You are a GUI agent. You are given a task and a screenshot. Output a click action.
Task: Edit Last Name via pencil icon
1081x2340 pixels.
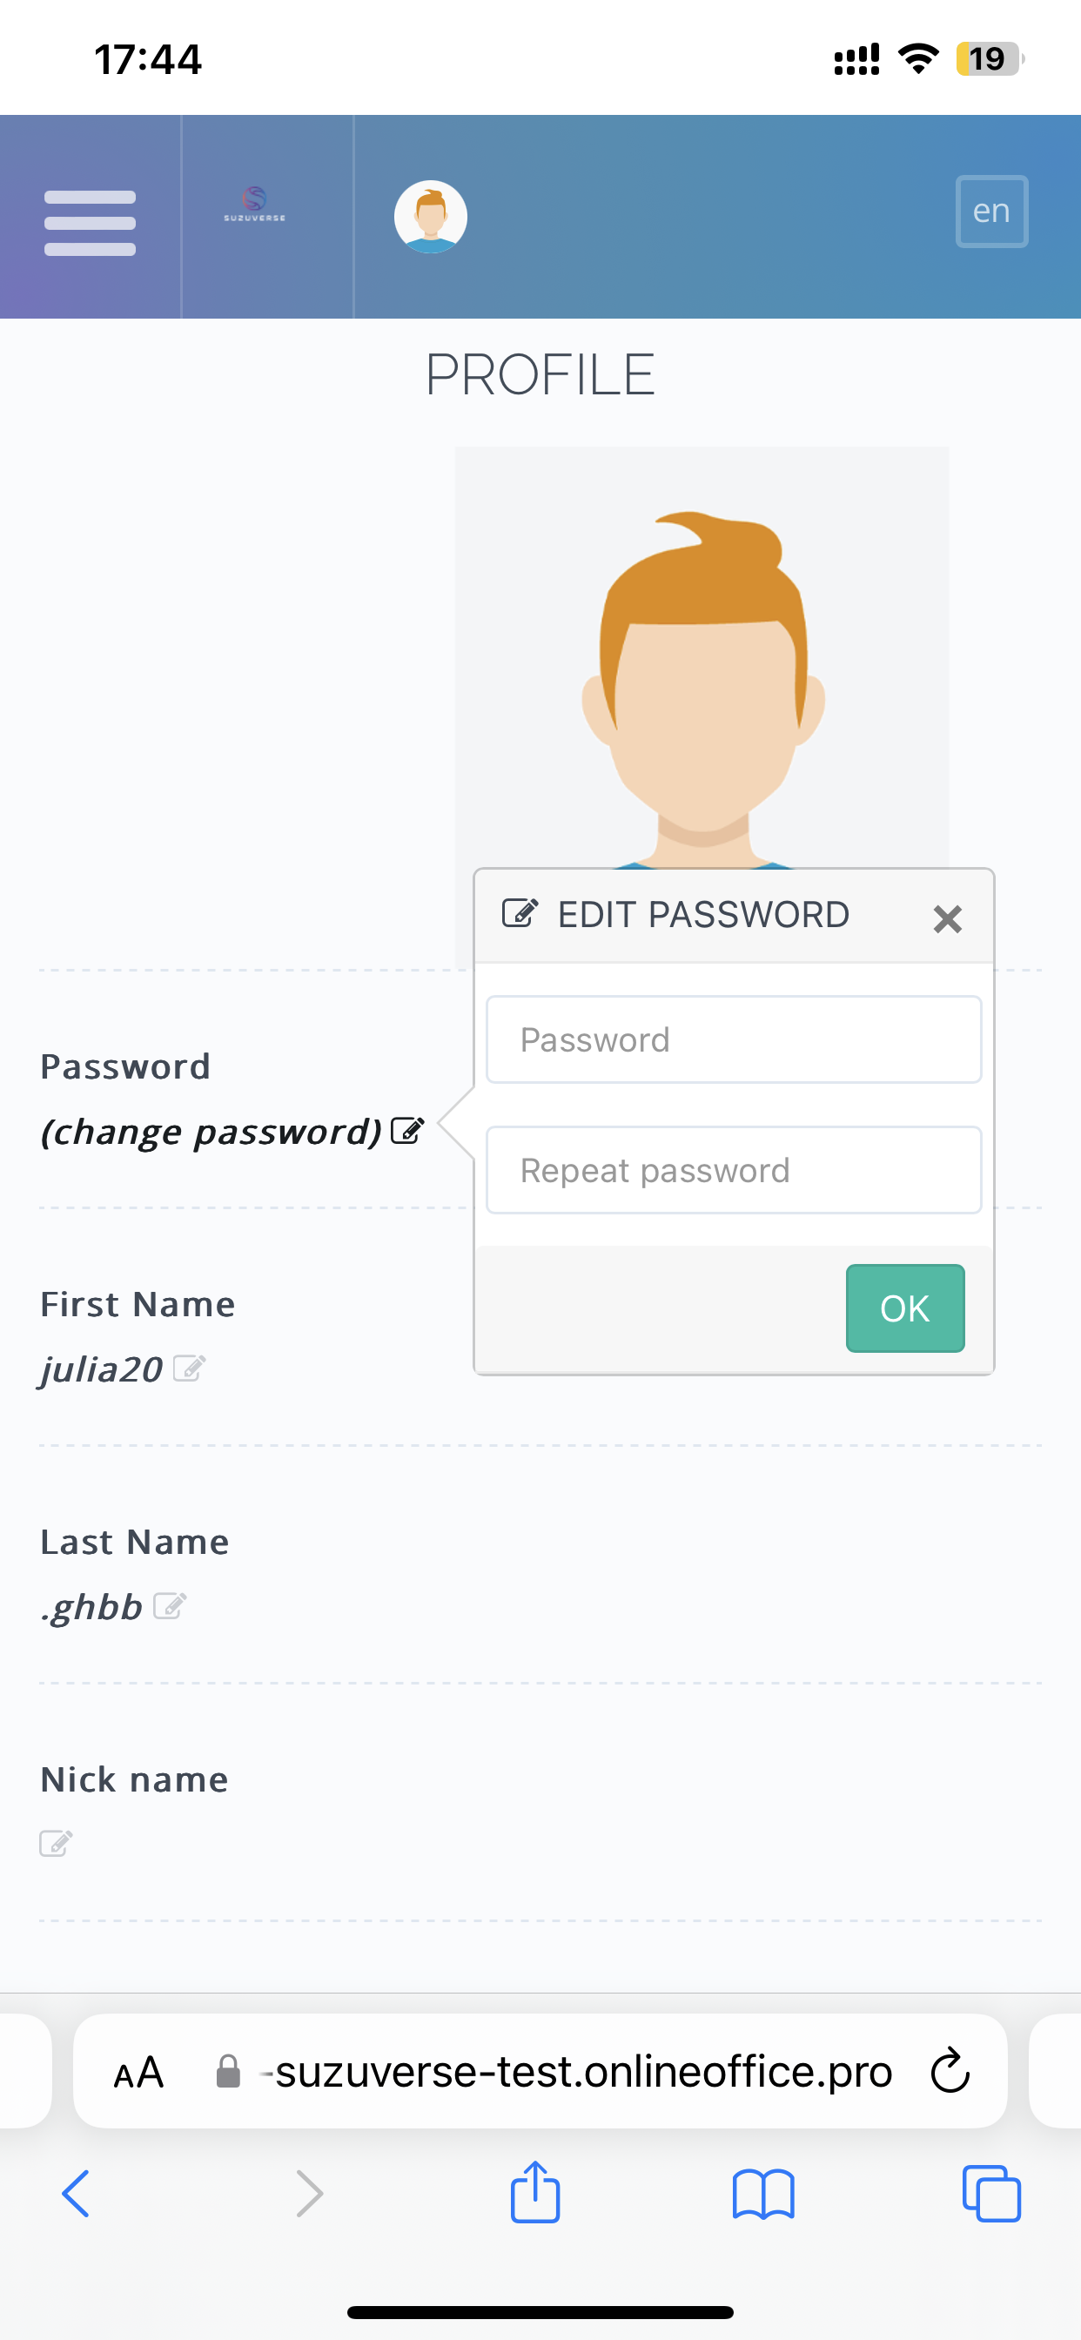click(x=170, y=1606)
